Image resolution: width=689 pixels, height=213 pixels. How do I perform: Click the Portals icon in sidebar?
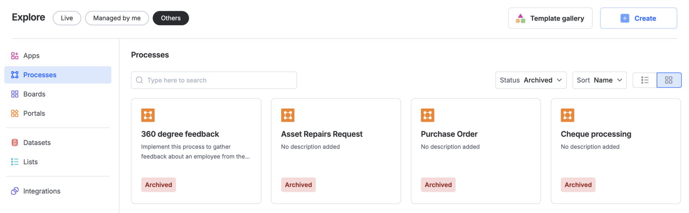15,113
